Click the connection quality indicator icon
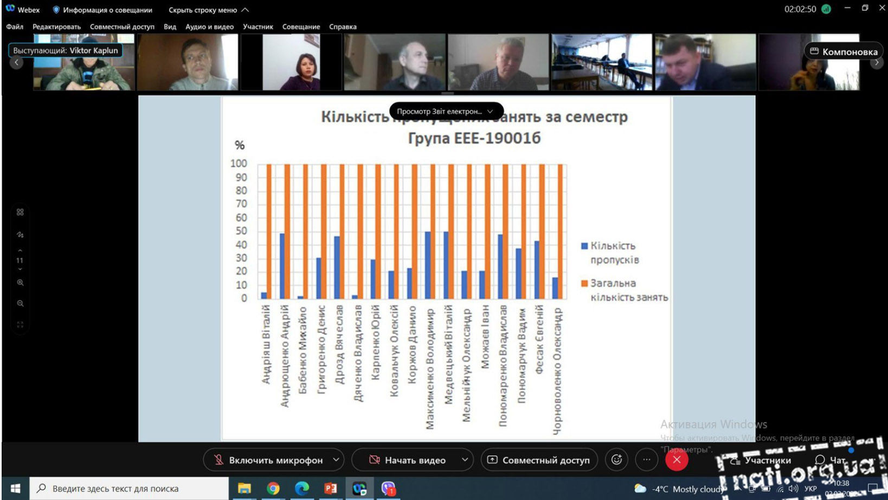This screenshot has width=888, height=500. (x=826, y=9)
